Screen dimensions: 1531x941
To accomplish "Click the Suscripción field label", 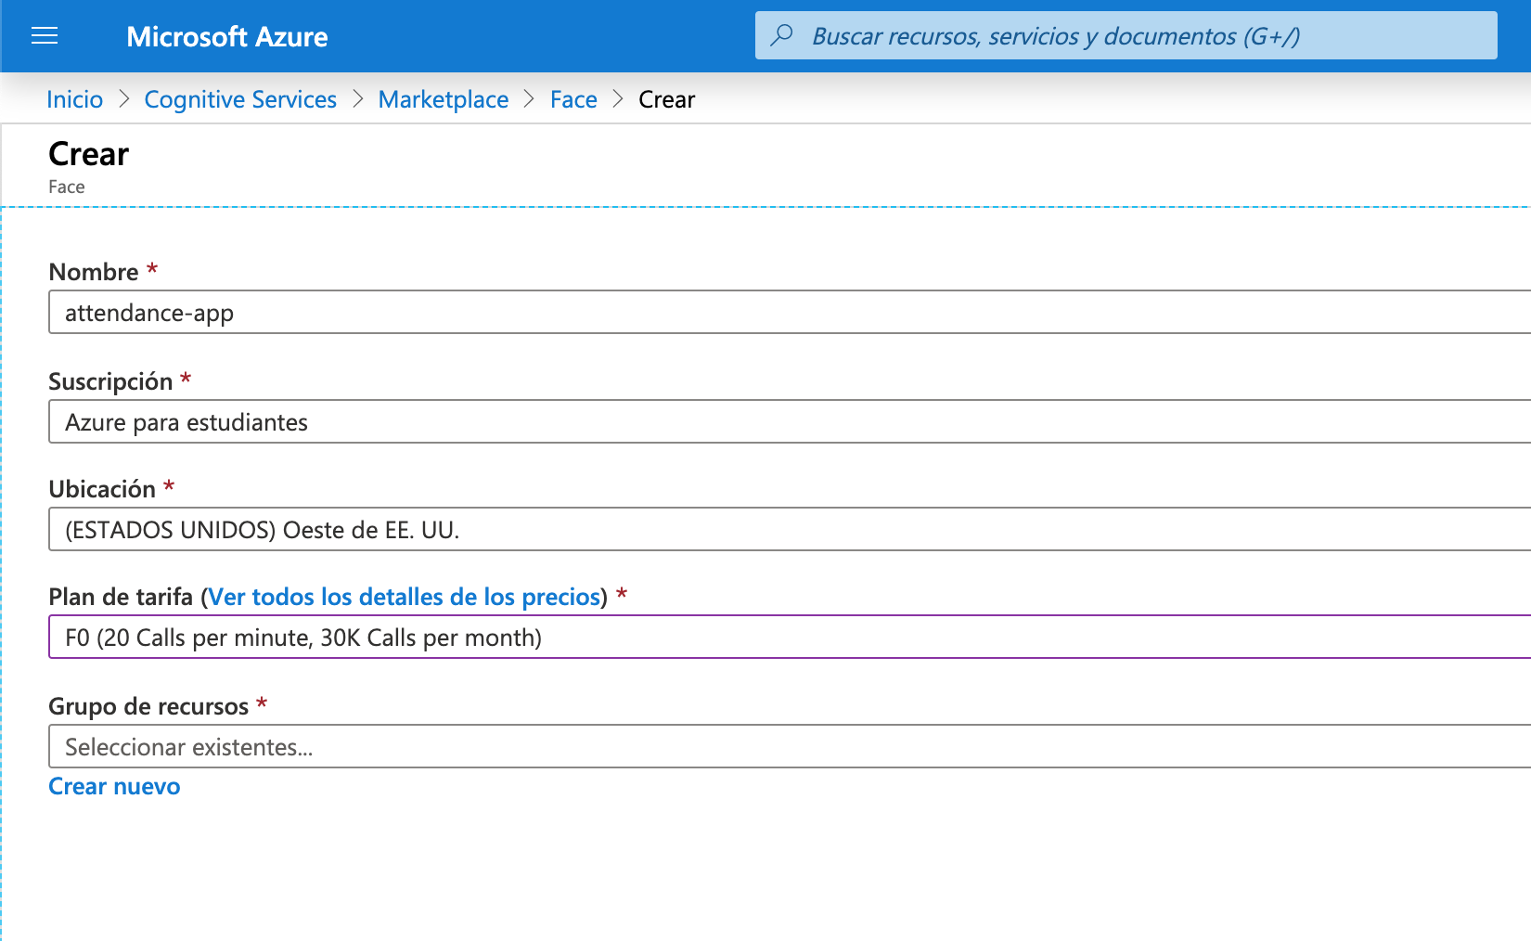I will [x=110, y=381].
